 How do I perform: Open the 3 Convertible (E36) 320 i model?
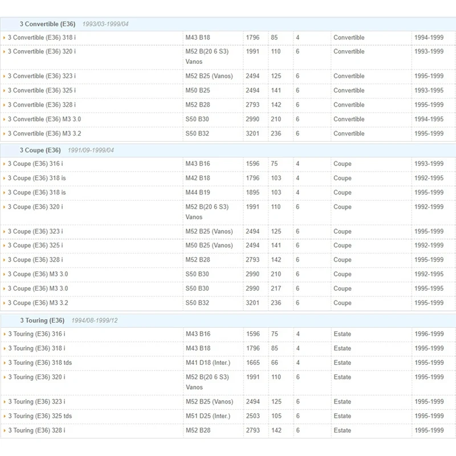tap(42, 51)
